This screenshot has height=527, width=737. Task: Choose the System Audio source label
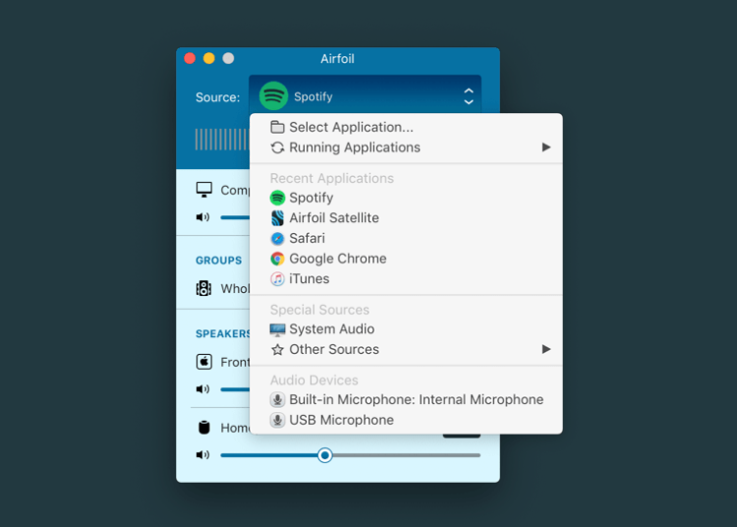[331, 329]
